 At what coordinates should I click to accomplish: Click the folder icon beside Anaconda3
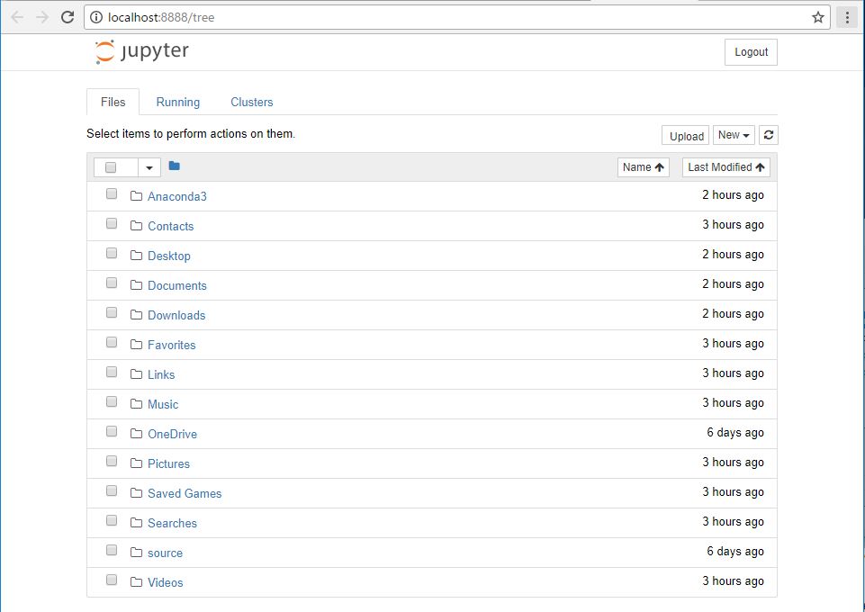tap(136, 195)
